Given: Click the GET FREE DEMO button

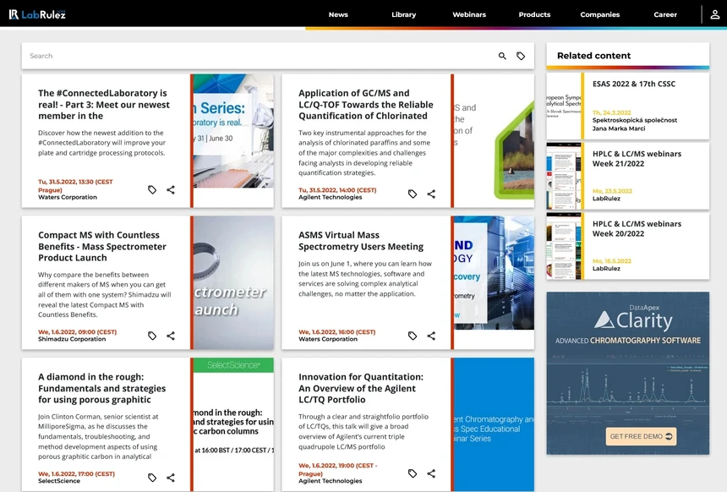Looking at the screenshot, I should (x=641, y=436).
